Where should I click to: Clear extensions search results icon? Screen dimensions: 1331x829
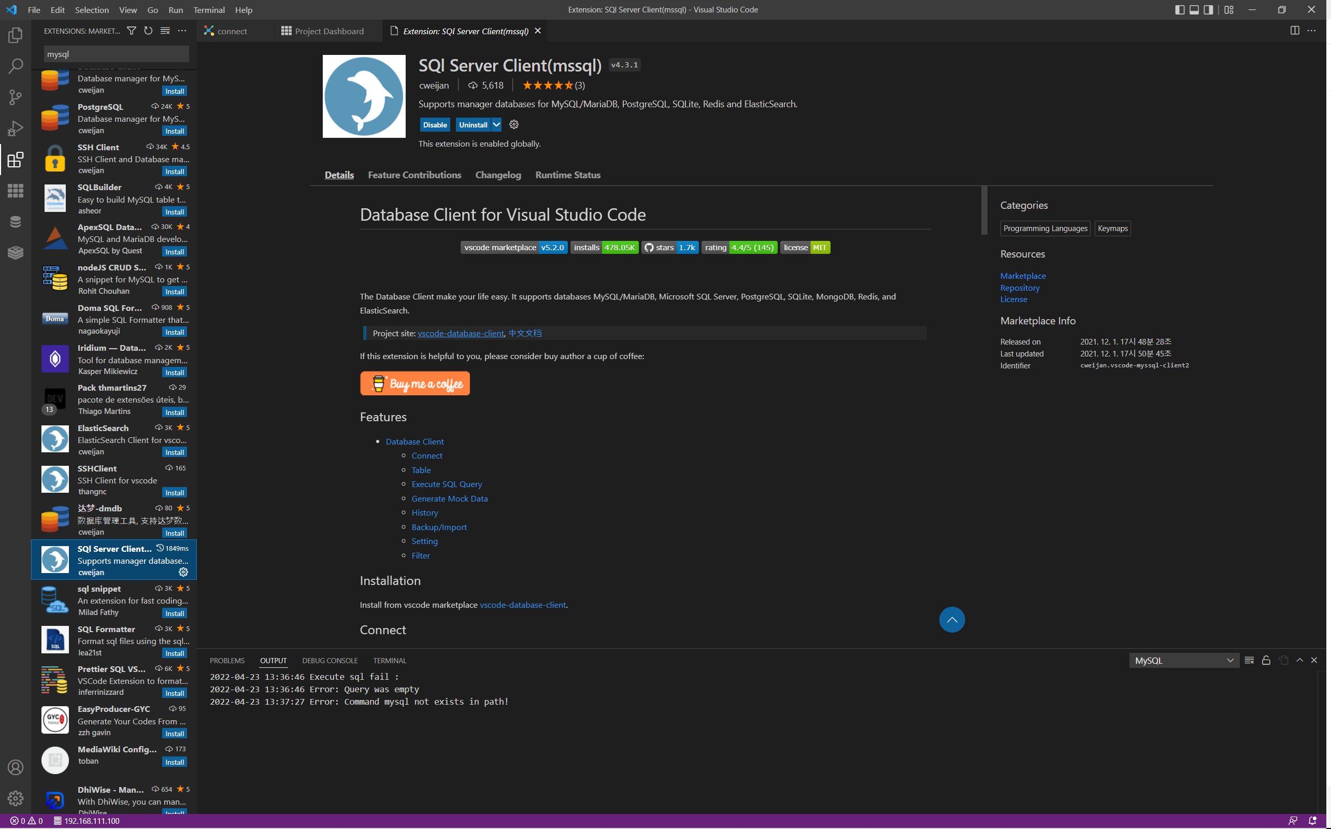click(x=165, y=31)
